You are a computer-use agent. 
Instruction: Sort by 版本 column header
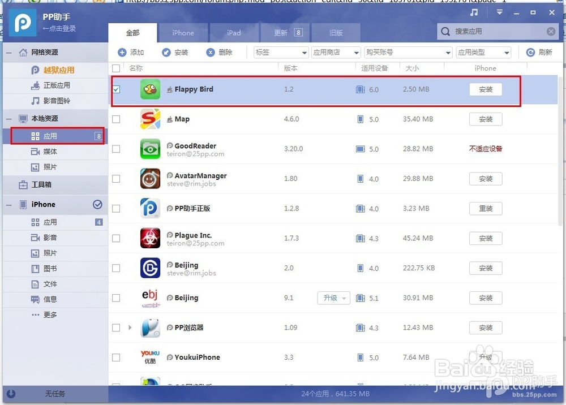tap(290, 68)
